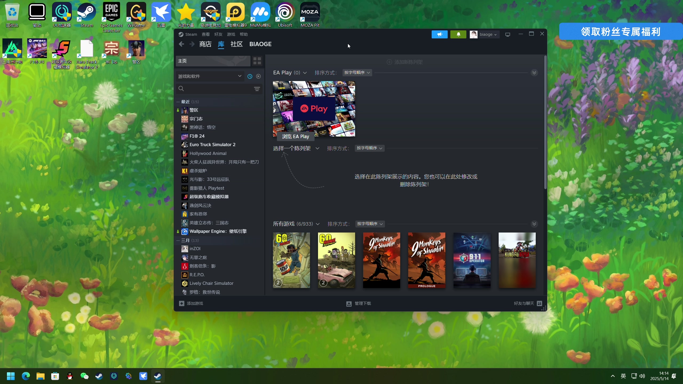Select 警区 in the library list
Viewport: 683px width, 384px height.
click(219, 110)
